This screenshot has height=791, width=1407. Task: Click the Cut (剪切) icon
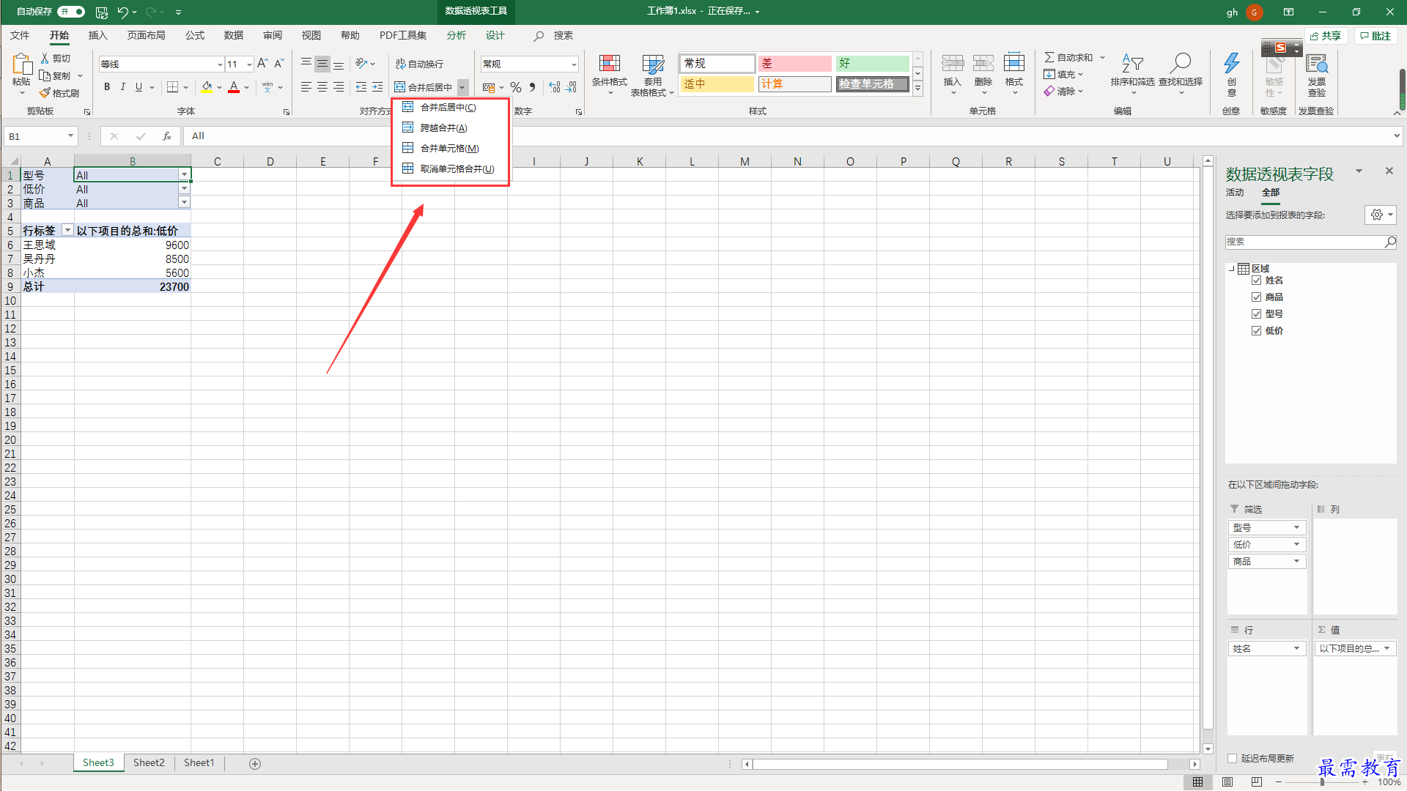click(45, 58)
